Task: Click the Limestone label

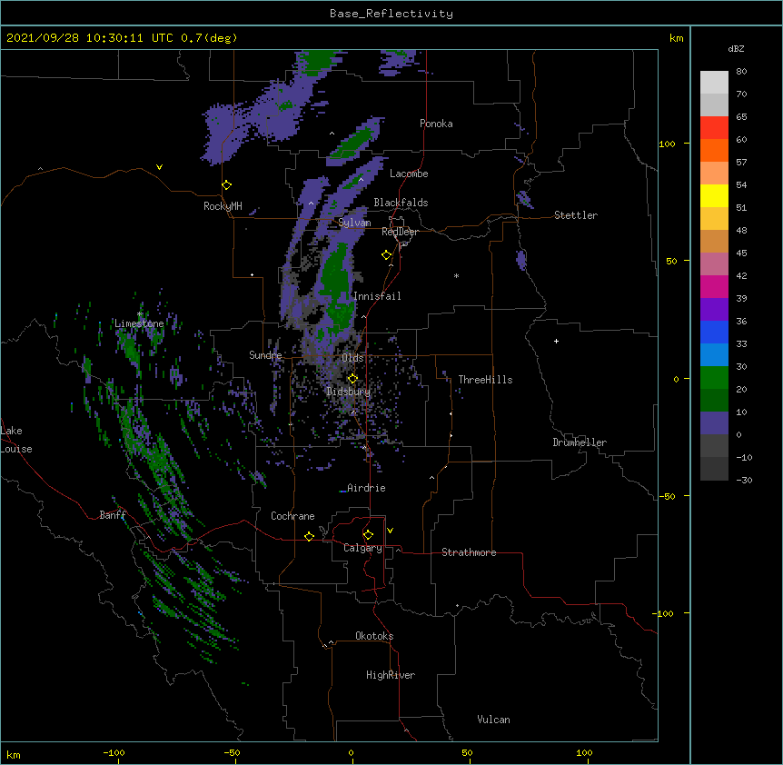Action: tap(139, 323)
